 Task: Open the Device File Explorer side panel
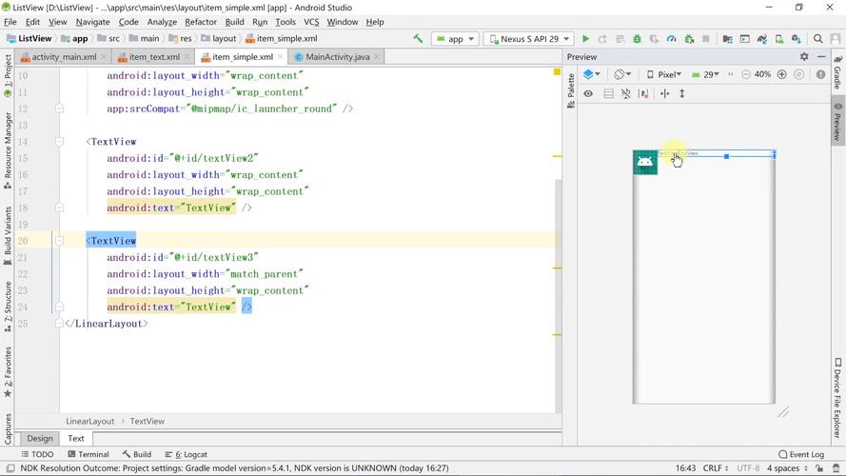click(837, 398)
